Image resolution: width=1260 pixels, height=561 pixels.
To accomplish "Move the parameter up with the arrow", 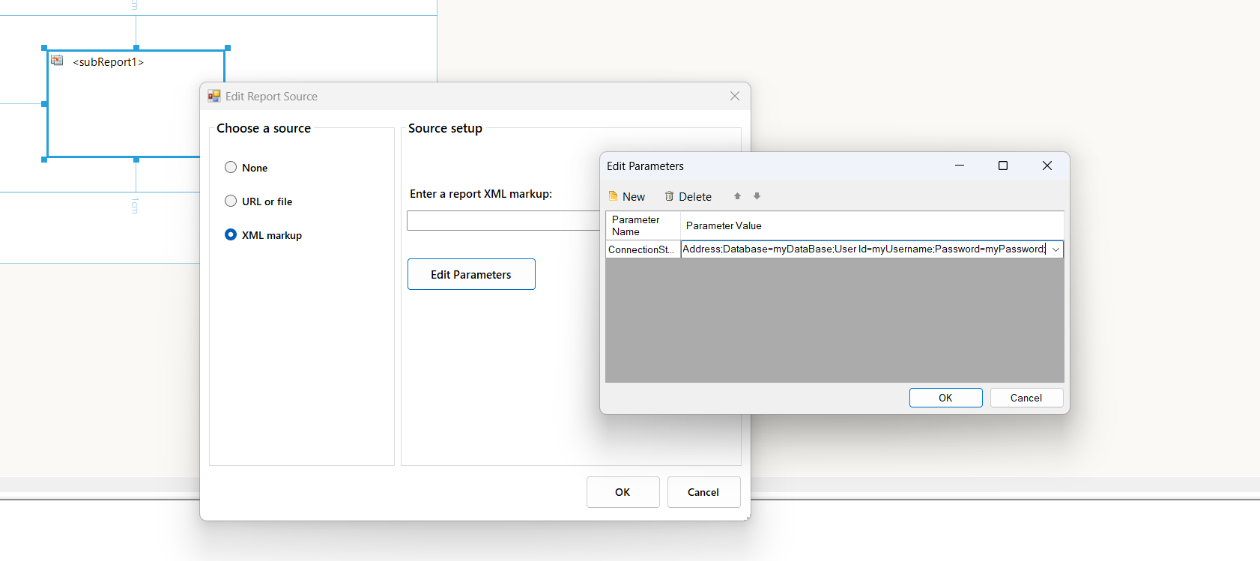I will pyautogui.click(x=737, y=196).
